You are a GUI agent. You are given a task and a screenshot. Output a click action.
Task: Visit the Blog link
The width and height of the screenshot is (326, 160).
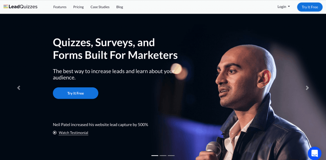[120, 7]
